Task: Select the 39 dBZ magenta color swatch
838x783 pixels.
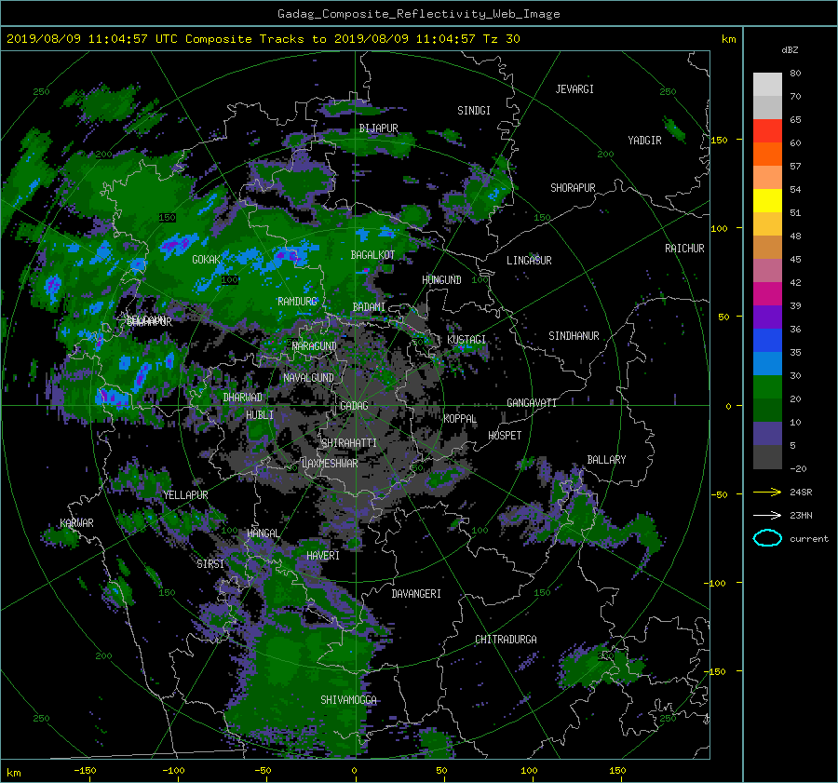Action: click(x=767, y=294)
